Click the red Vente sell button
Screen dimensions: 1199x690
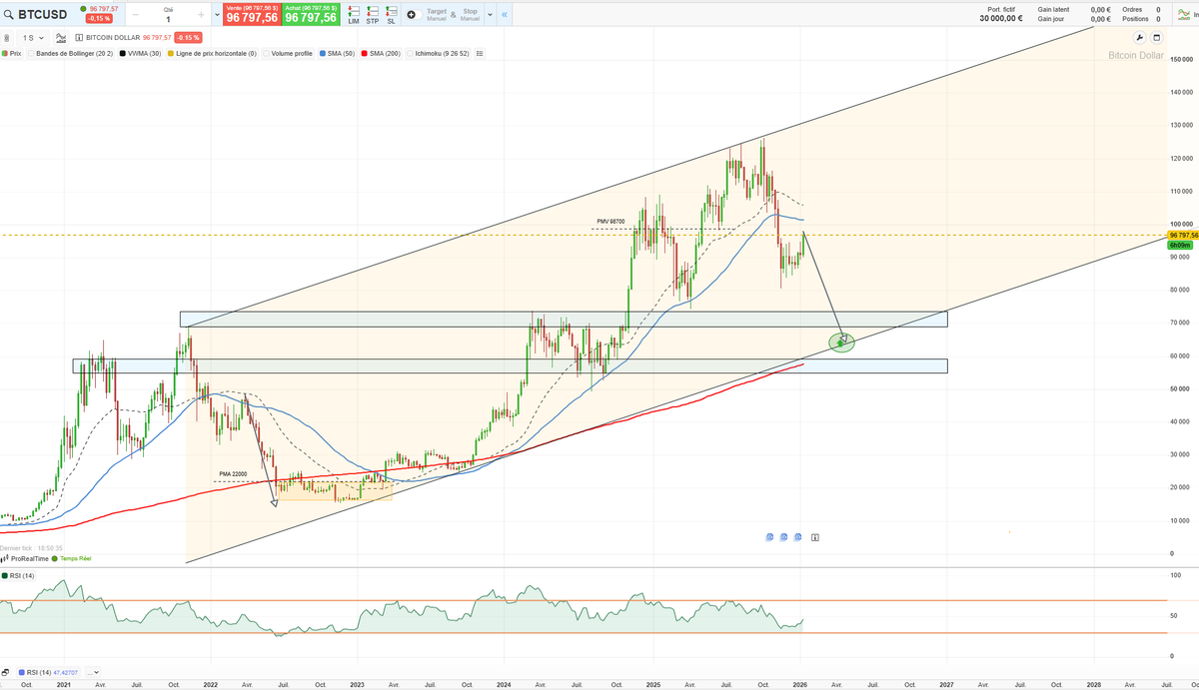coord(252,14)
